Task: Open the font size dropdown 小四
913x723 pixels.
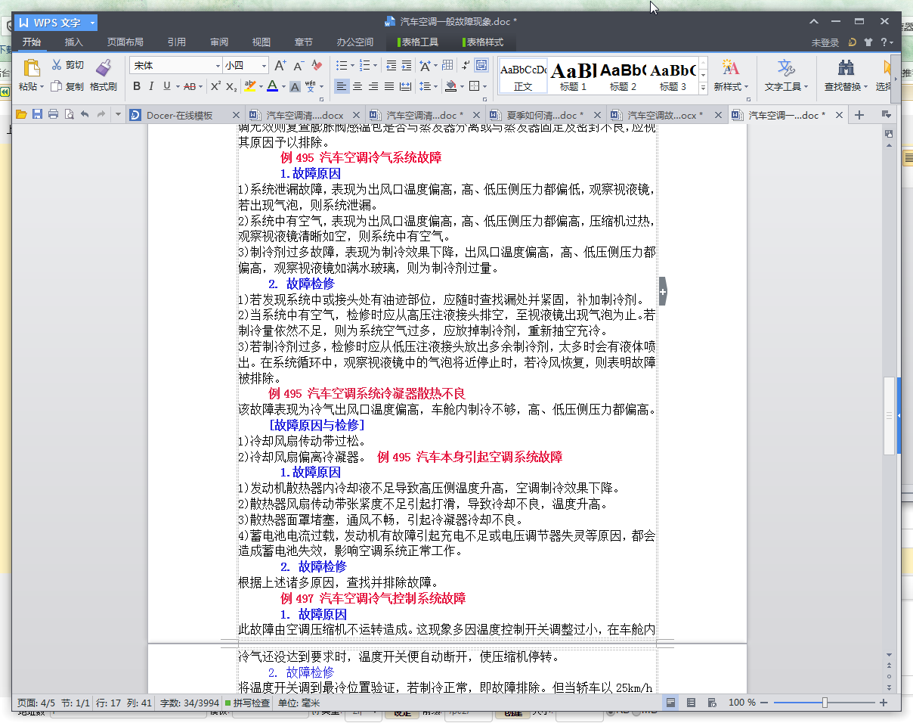Action: pos(265,66)
